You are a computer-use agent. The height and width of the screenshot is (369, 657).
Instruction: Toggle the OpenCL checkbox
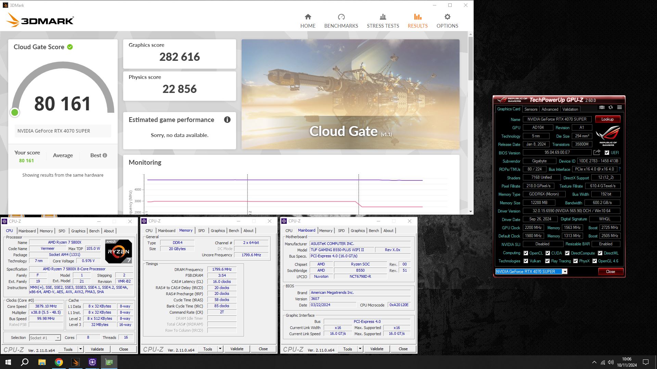[526, 253]
